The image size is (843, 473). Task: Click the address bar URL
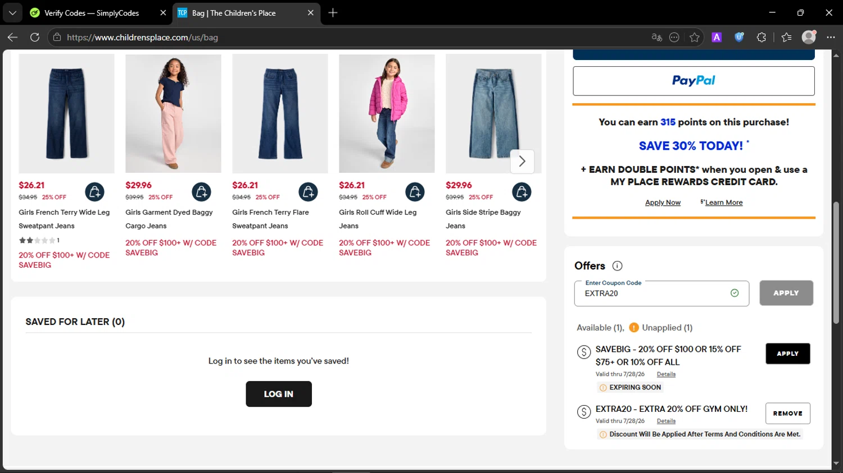[142, 38]
